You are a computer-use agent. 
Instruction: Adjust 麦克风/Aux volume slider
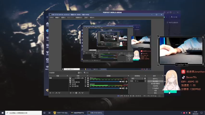tap(106, 82)
